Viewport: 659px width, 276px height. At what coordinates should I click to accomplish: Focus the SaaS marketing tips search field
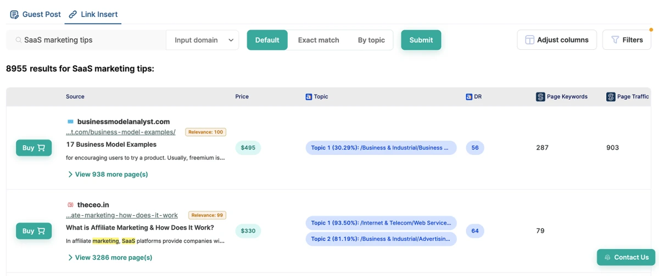click(93, 40)
